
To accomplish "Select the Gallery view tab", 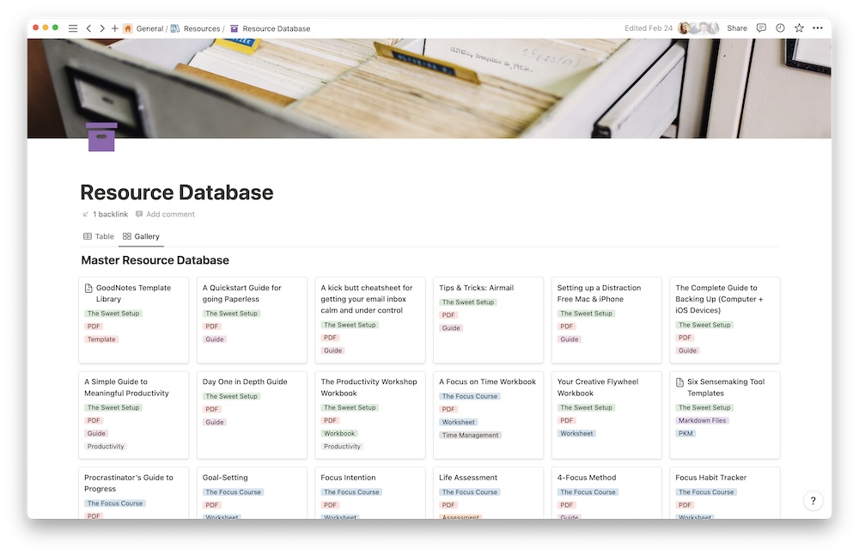I will 142,236.
